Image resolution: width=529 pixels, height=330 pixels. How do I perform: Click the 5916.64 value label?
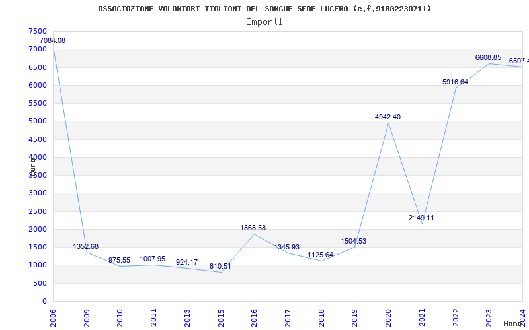455,82
